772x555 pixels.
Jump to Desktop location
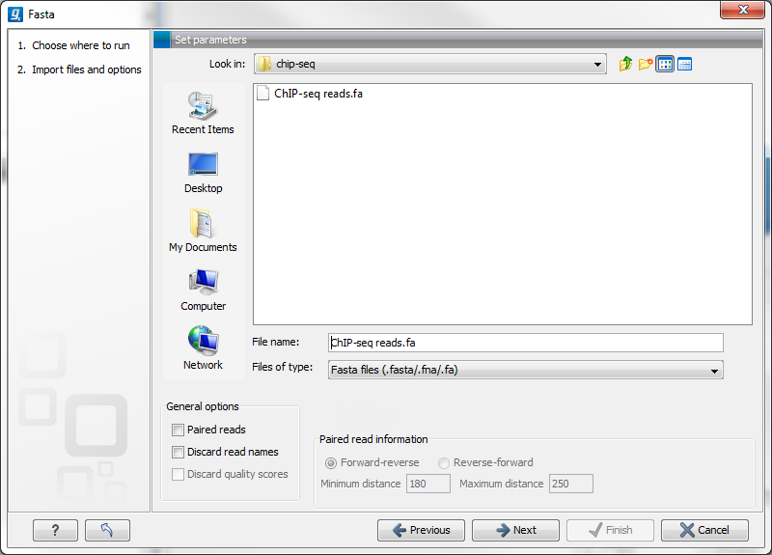click(x=203, y=172)
